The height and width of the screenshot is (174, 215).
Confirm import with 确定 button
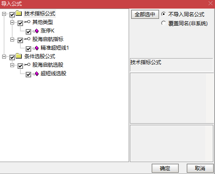[x=165, y=168]
